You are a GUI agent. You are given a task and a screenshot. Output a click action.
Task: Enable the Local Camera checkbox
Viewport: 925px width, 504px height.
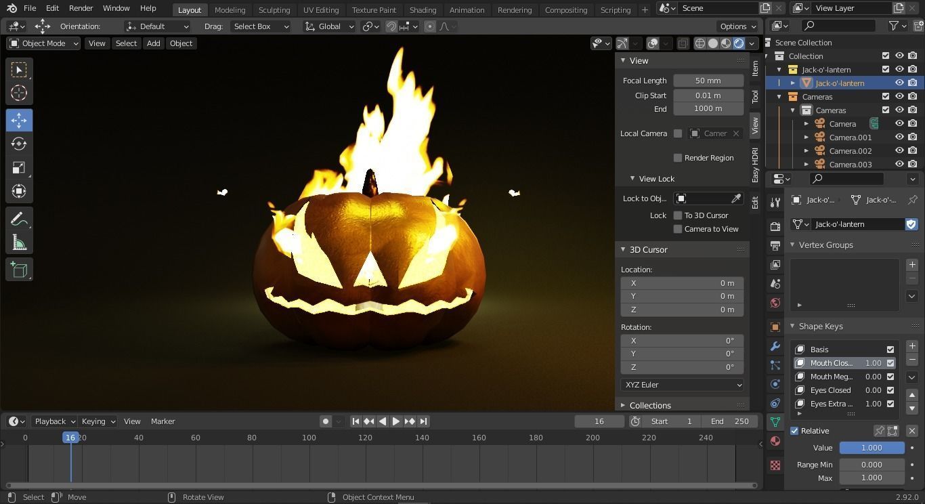(678, 133)
